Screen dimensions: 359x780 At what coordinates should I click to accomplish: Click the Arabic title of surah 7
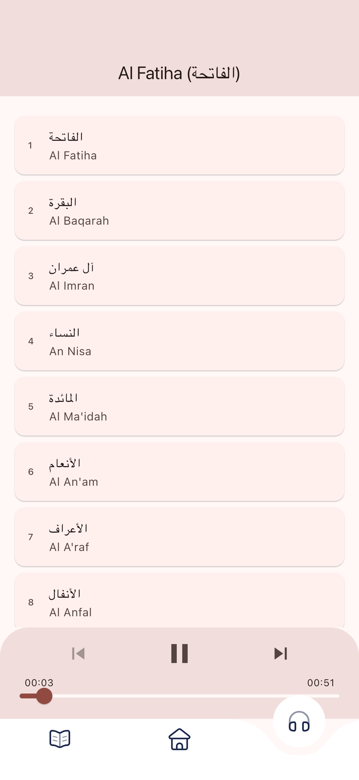pyautogui.click(x=69, y=529)
